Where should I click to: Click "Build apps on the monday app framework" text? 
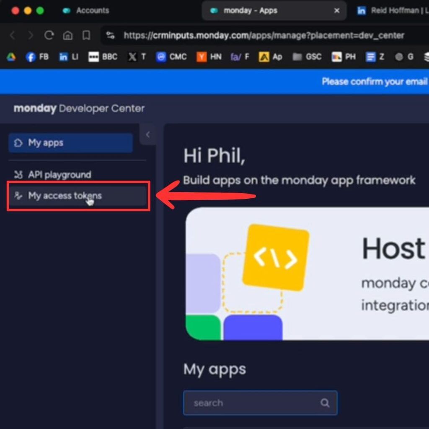click(x=299, y=180)
